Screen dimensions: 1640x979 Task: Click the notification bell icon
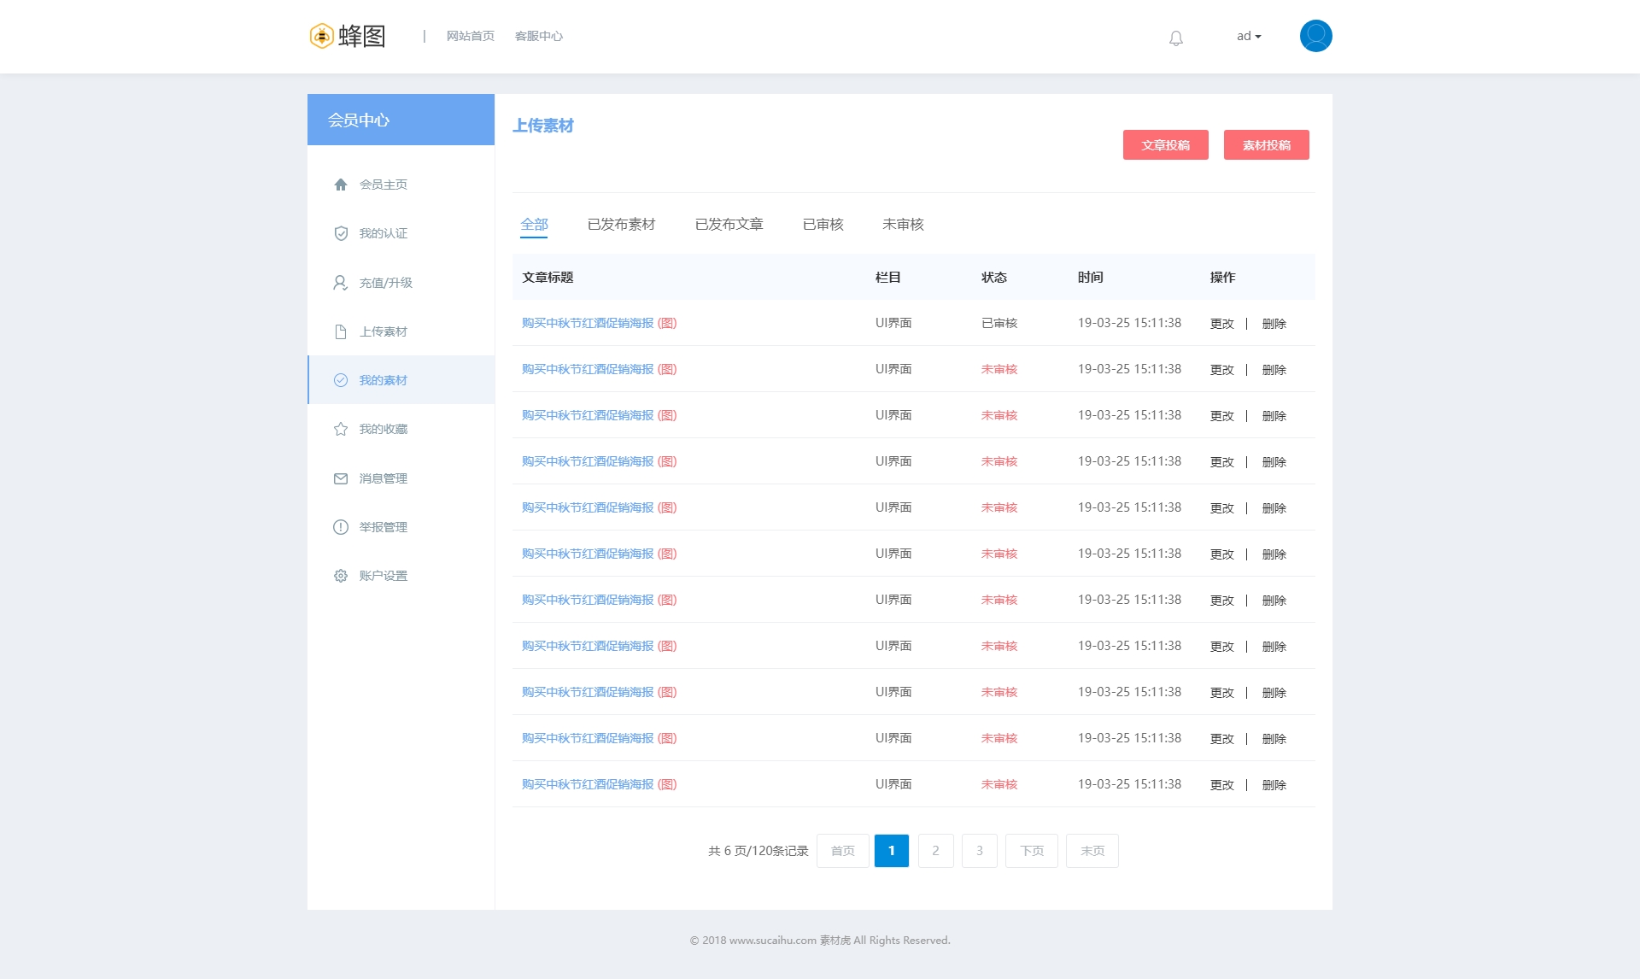(x=1176, y=38)
